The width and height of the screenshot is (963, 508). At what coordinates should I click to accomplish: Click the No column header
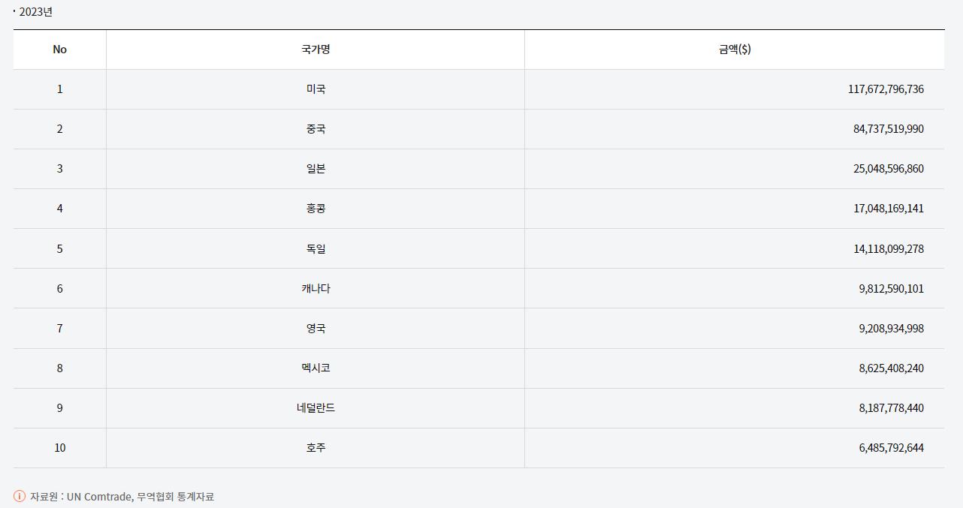[x=60, y=50]
